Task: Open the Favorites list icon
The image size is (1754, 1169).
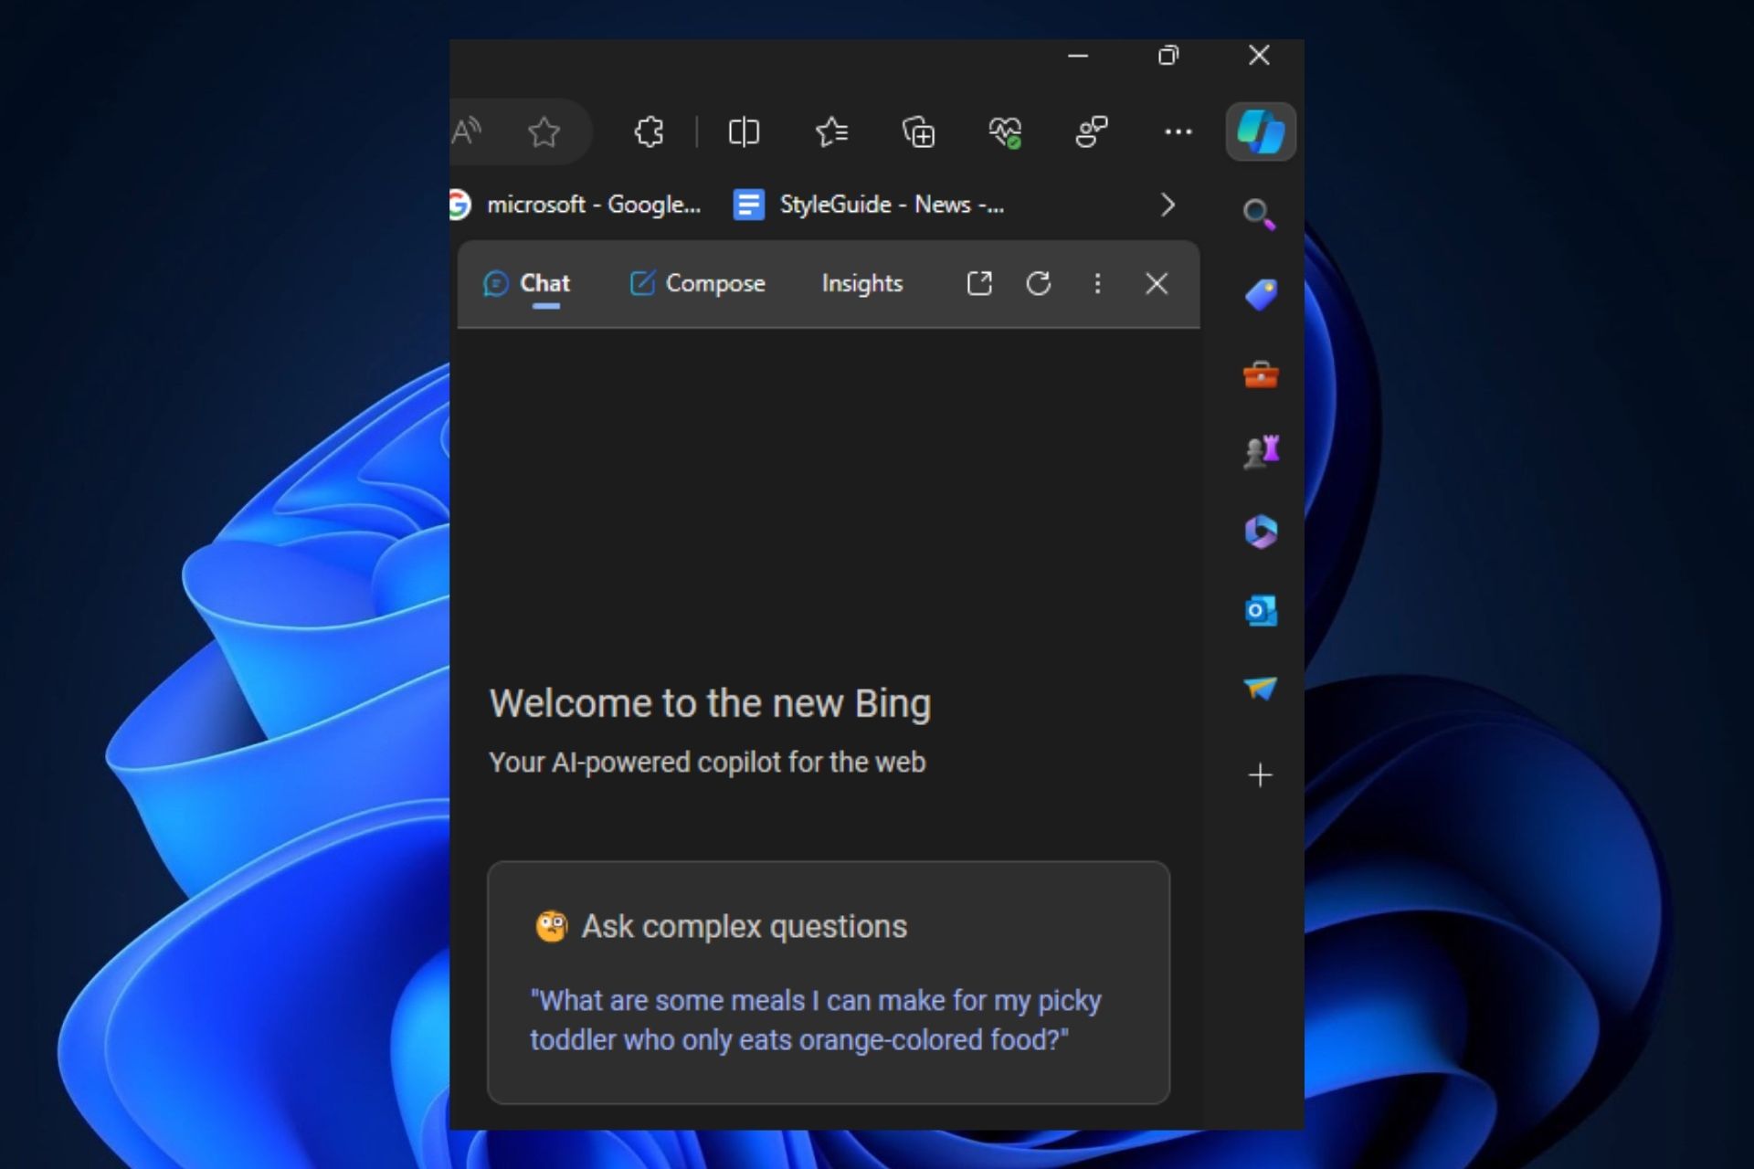Action: (831, 132)
